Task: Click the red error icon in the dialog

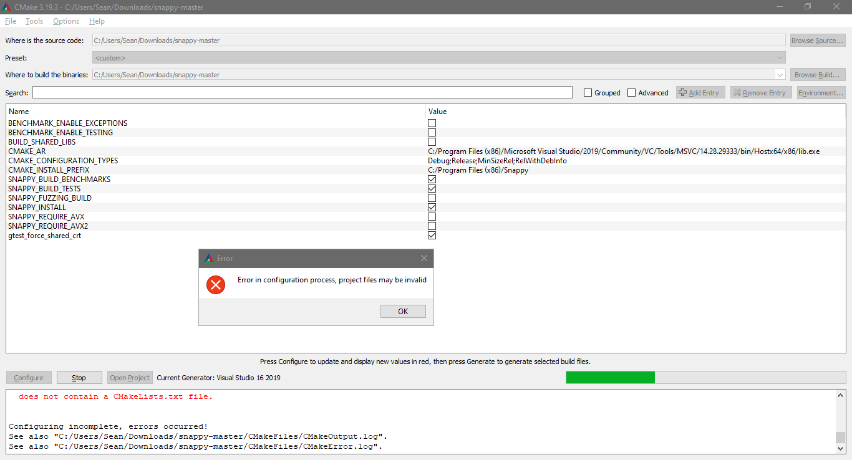Action: pos(216,285)
